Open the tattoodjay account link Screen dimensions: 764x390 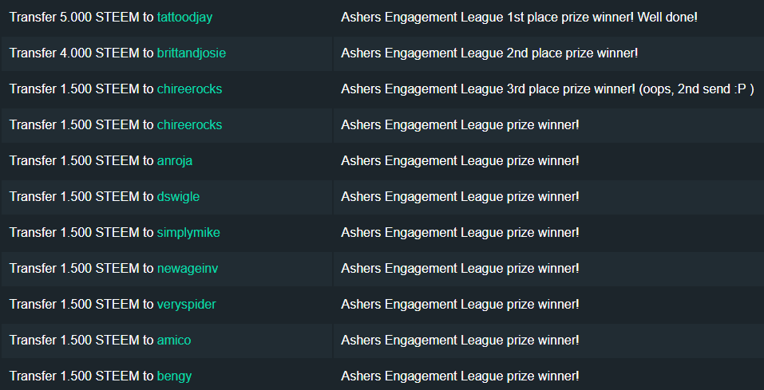coord(184,18)
